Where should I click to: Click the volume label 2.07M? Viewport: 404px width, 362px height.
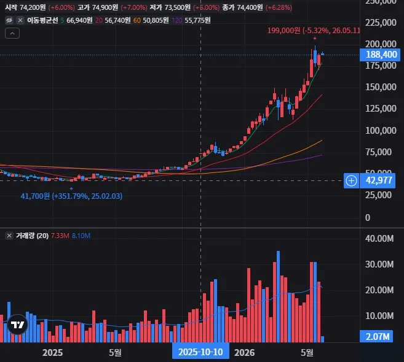[376, 336]
